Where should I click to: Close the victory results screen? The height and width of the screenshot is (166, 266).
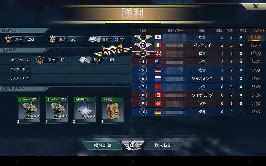point(256,6)
